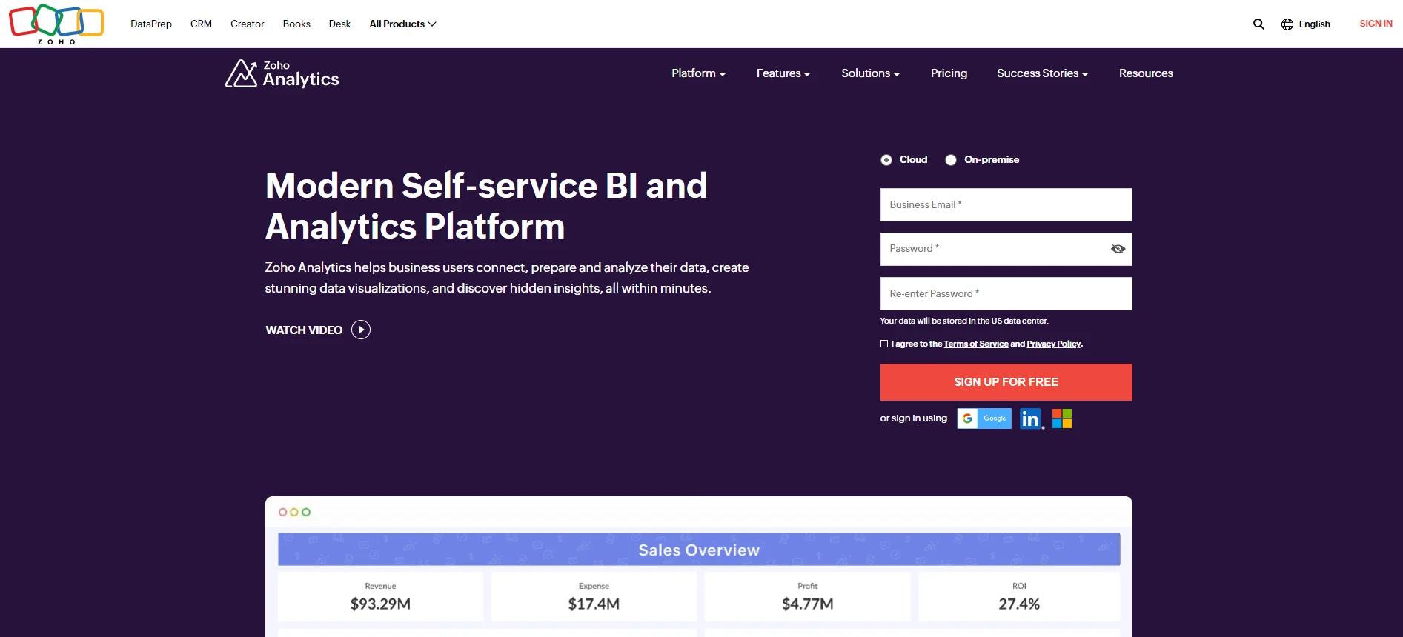Open the Pricing page
Image resolution: width=1403 pixels, height=637 pixels.
pos(949,73)
